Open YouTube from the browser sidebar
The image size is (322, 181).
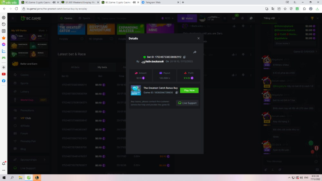pyautogui.click(x=4, y=74)
